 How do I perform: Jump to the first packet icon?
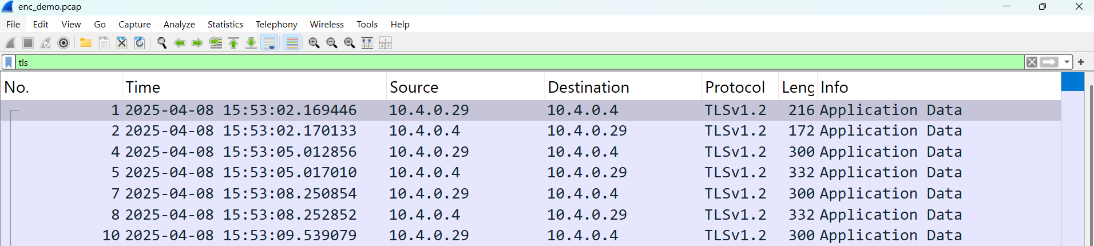click(233, 43)
